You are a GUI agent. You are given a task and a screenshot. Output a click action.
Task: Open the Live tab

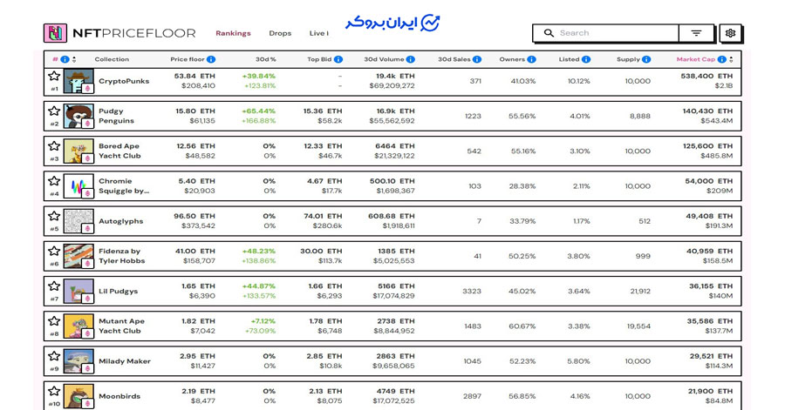point(319,33)
